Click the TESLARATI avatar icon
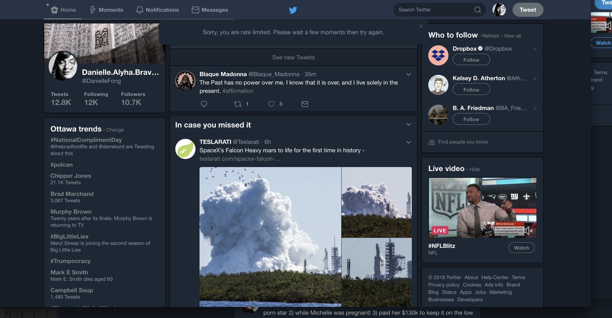 coord(185,149)
